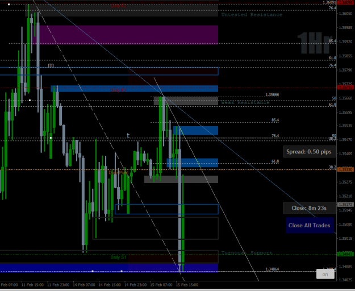
Task: Click the 1.35210 price scale value
Action: click(345, 196)
